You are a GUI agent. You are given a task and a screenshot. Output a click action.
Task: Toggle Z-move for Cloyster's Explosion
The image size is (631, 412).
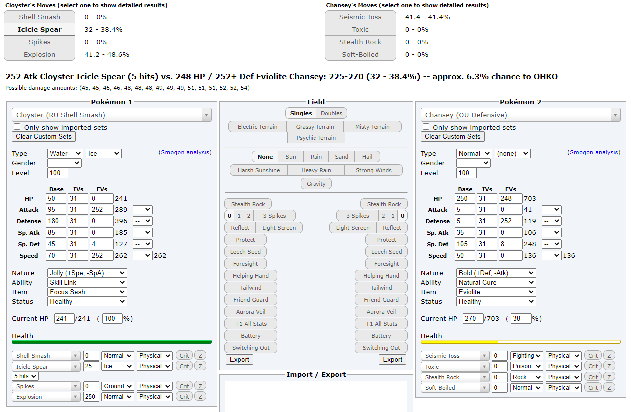point(200,396)
